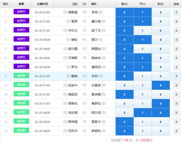Click 欧罗巴 league tag for 罗马 match

pyautogui.click(x=21, y=67)
